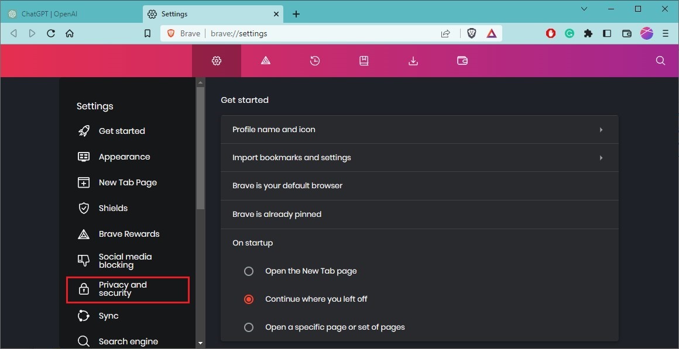Choose Open a specific page or set of pages
679x349 pixels.
click(248, 327)
